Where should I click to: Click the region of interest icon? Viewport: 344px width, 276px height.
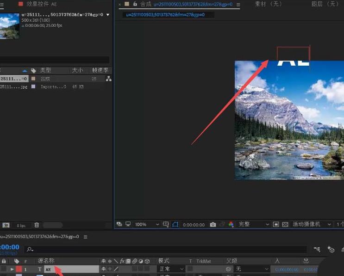[x=275, y=225]
